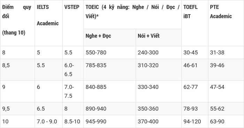Click the 8.5-10 VSTEP cell
Image resolution: width=244 pixels, height=128 pixels.
[73, 121]
